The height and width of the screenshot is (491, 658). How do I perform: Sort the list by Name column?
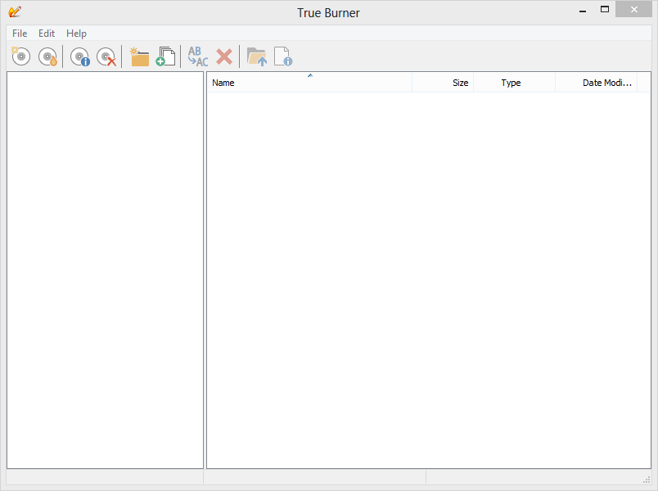pos(309,83)
